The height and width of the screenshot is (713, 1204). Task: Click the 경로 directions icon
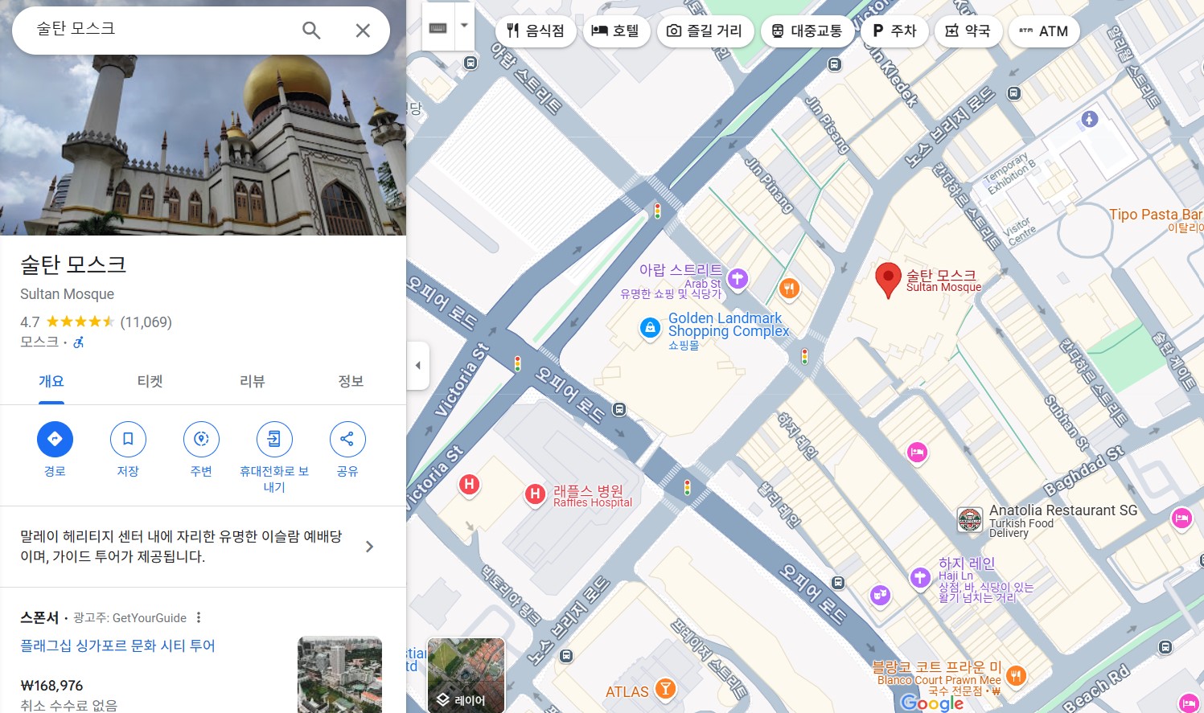[x=55, y=439]
